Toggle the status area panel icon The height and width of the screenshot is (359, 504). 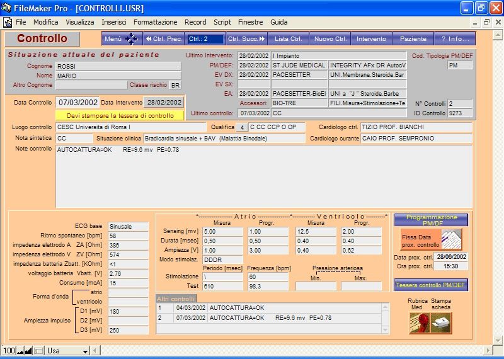[x=38, y=350]
